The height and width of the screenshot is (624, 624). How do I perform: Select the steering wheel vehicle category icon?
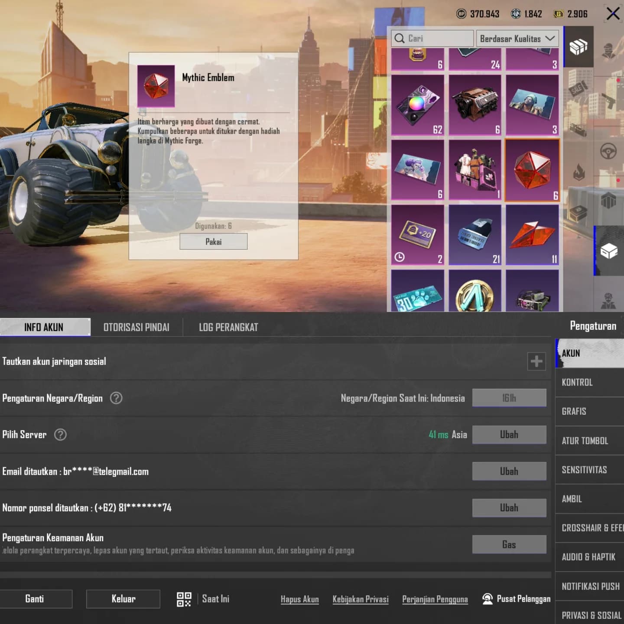608,152
